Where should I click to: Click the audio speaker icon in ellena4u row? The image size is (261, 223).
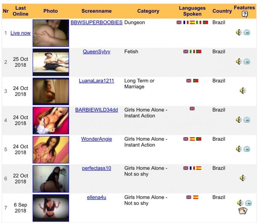(240, 203)
